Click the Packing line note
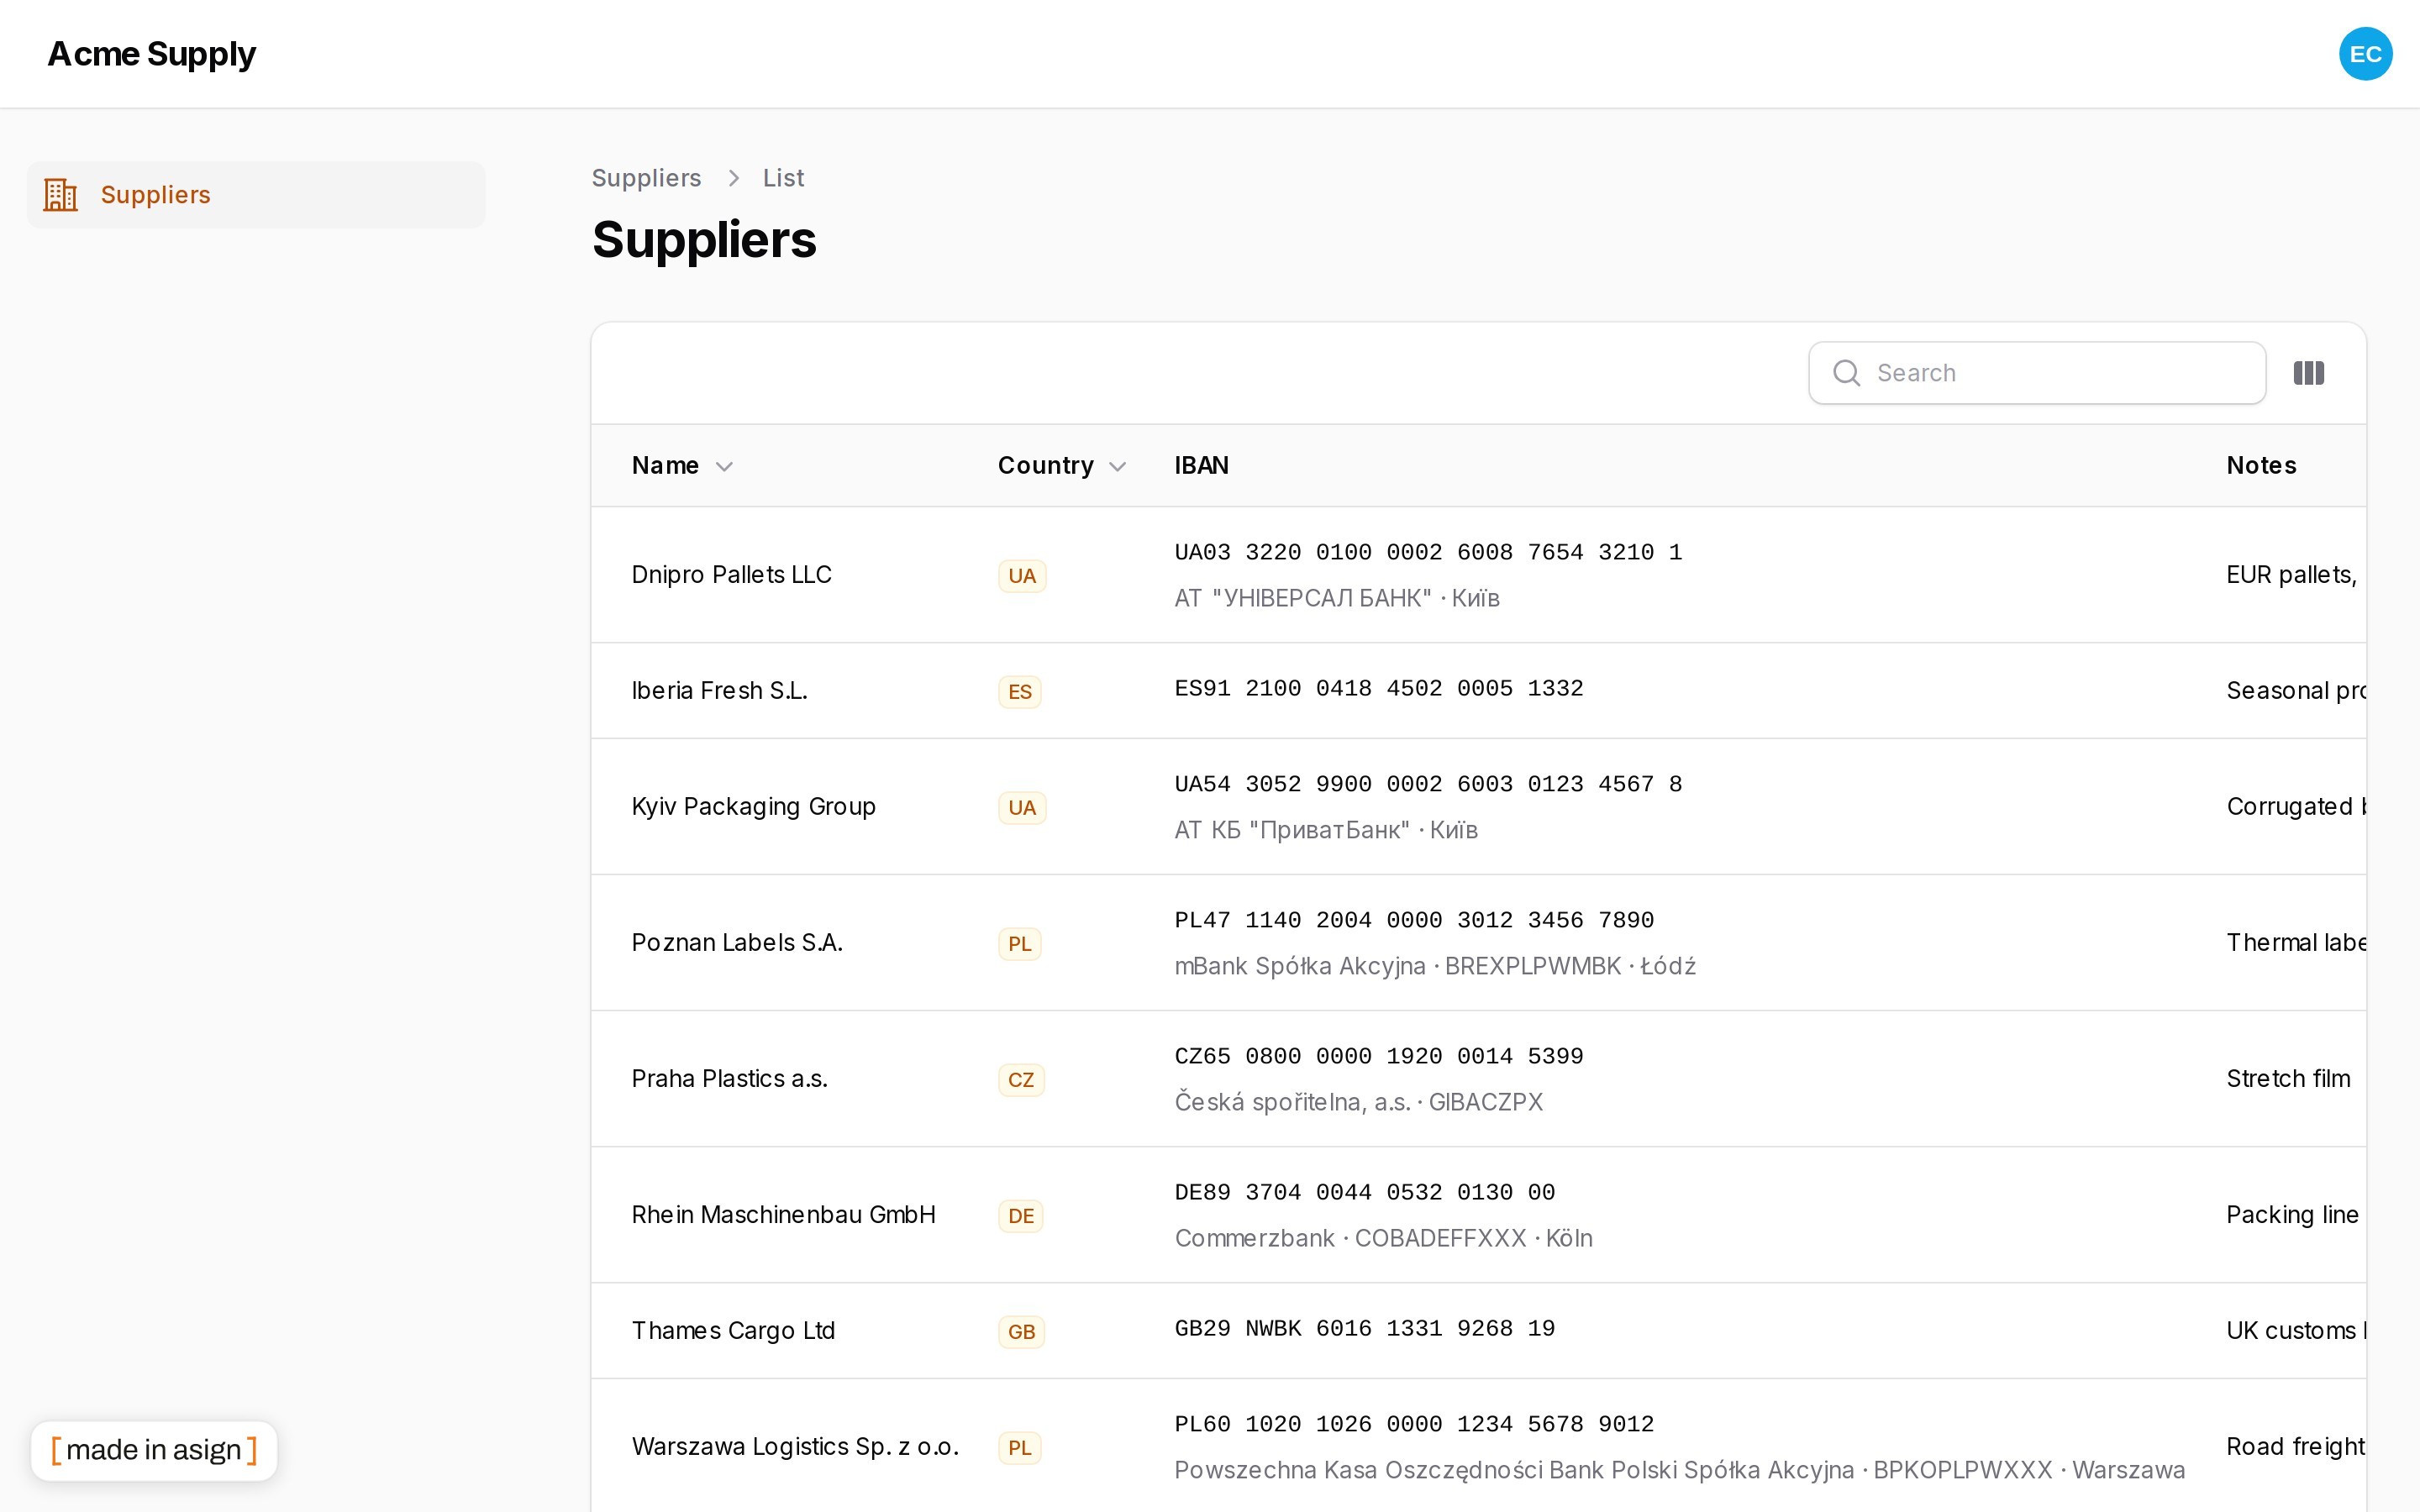Image resolution: width=2420 pixels, height=1512 pixels. [x=2292, y=1215]
